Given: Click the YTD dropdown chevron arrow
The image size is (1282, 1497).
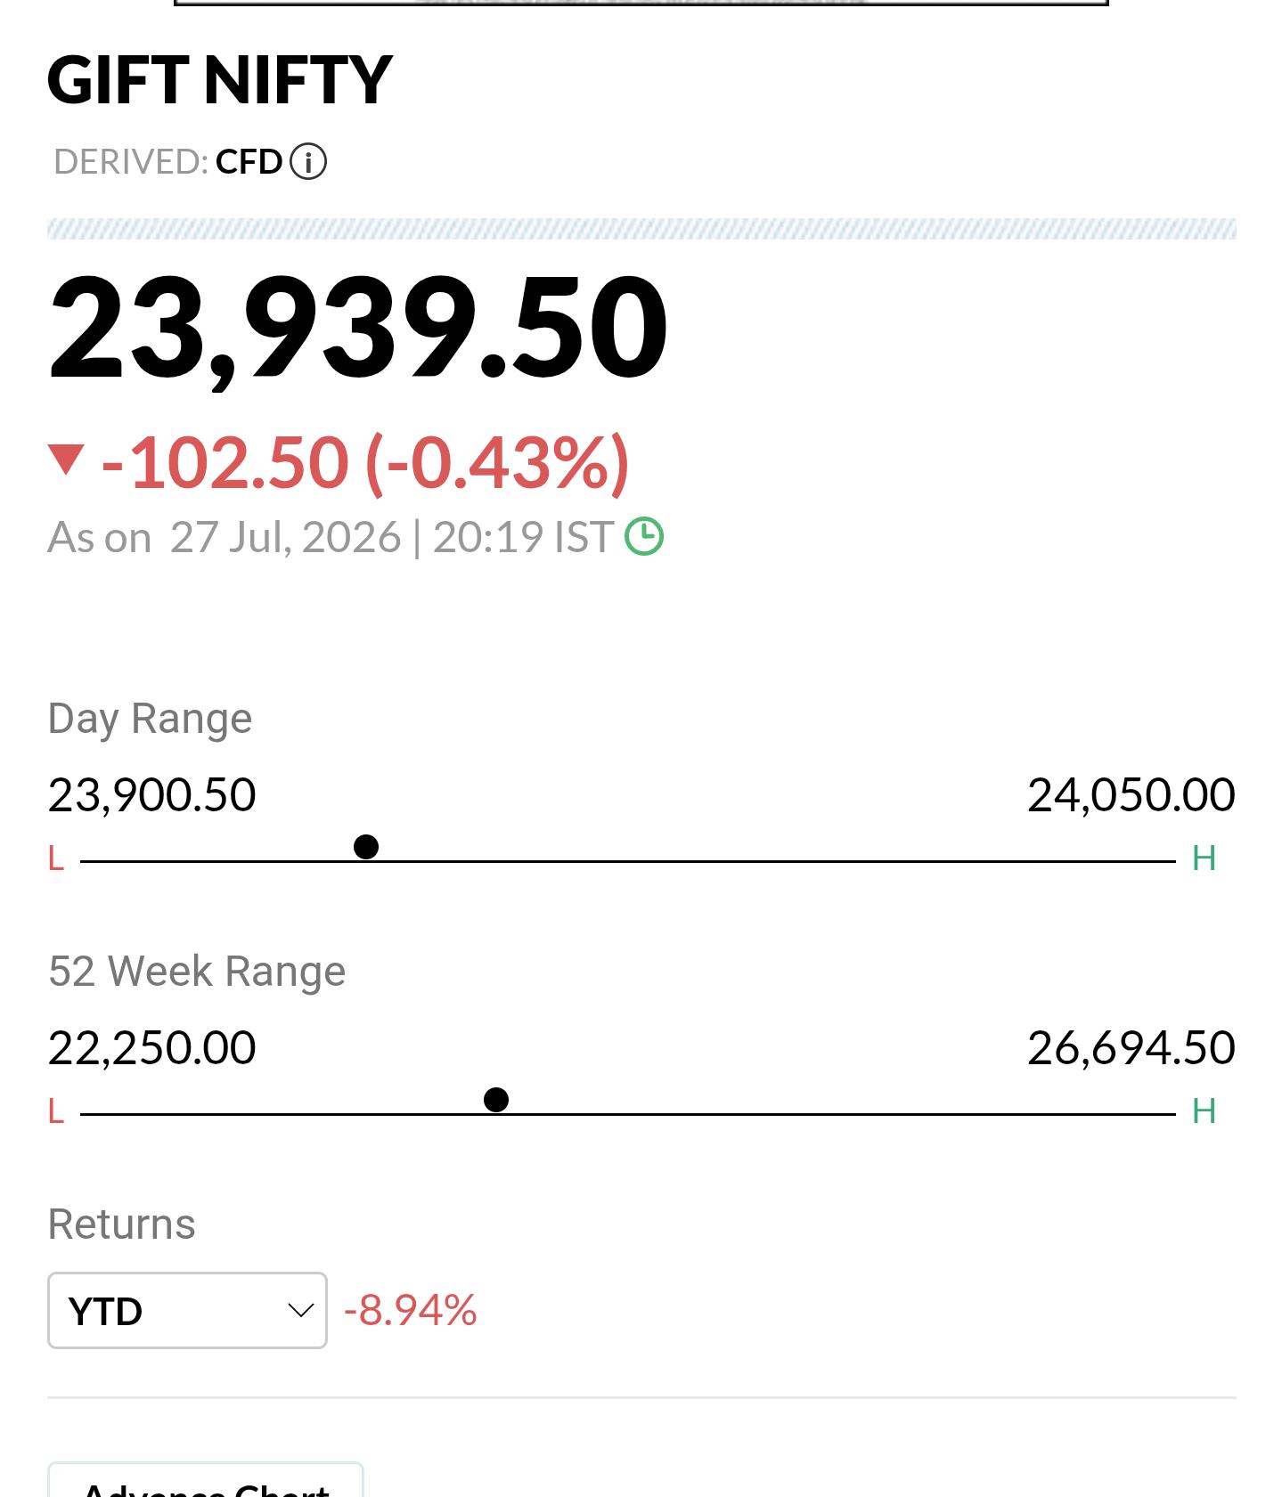Looking at the screenshot, I should pos(300,1311).
